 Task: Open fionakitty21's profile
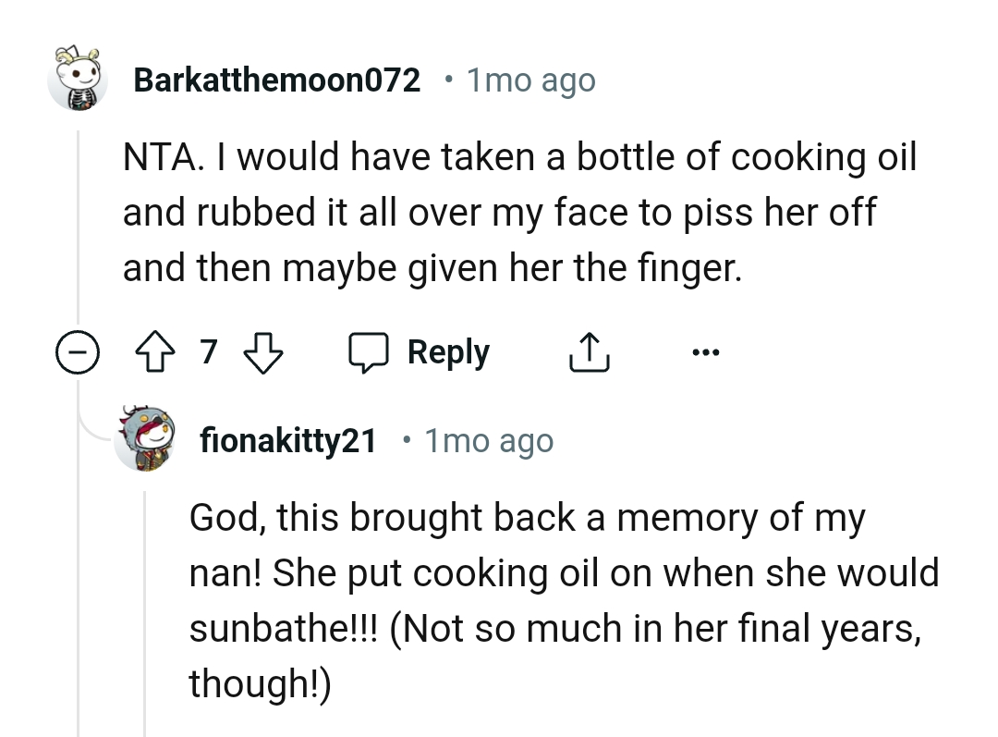click(x=287, y=441)
